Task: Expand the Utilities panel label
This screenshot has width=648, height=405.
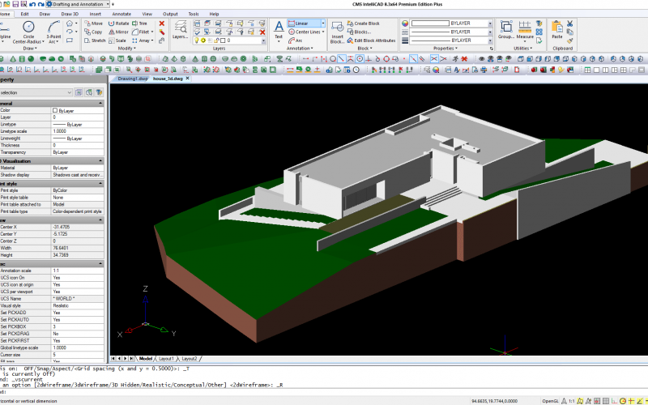Action: coord(522,49)
